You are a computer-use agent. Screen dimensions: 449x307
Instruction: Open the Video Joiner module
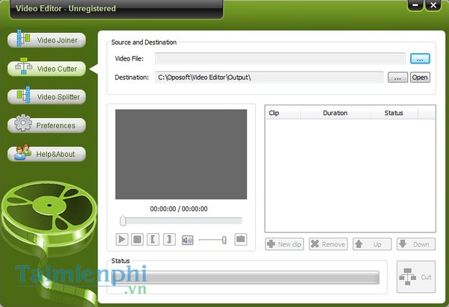pos(46,40)
